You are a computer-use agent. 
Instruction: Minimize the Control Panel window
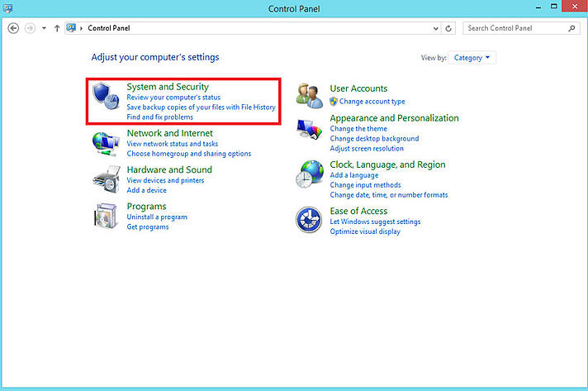point(538,7)
